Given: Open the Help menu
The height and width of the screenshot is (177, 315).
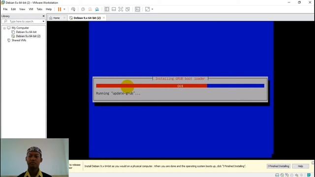Looking at the screenshot, I should [x=49, y=9].
